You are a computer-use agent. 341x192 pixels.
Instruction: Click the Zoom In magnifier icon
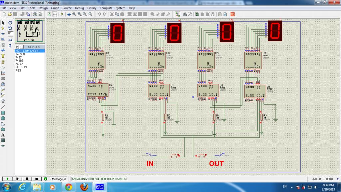tap(74, 14)
